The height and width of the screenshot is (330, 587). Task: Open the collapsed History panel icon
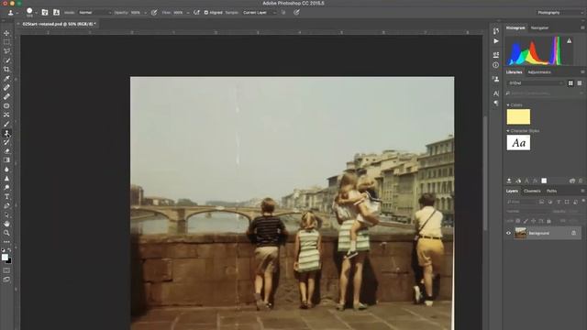coord(496,31)
